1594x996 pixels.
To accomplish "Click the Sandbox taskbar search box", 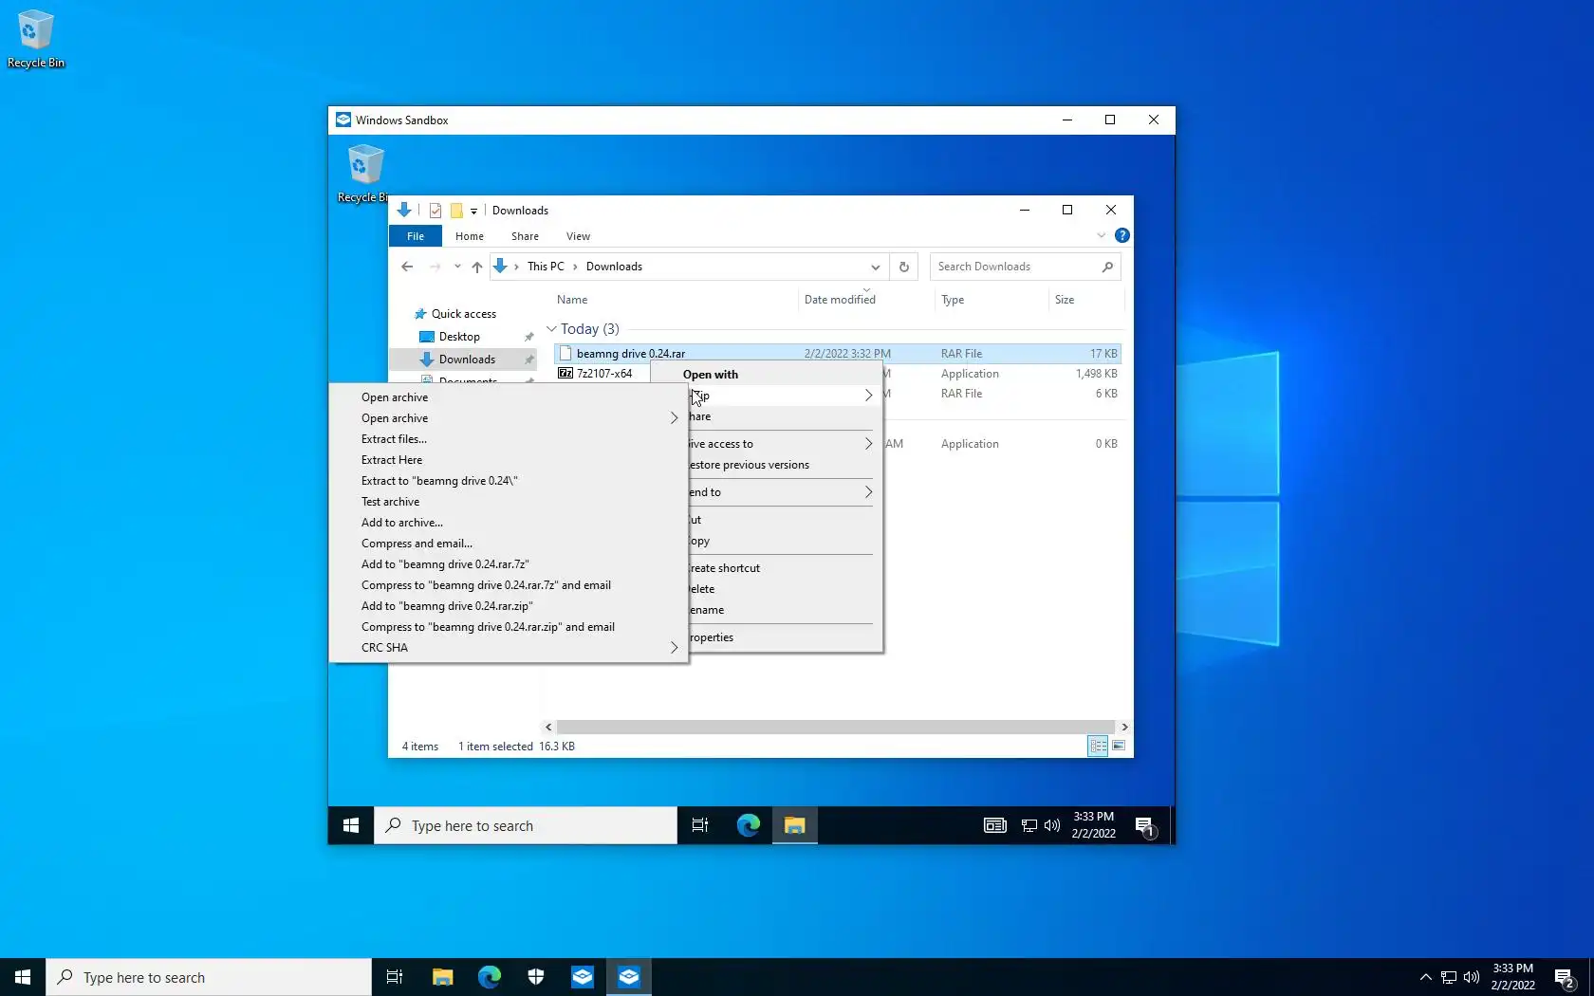I will pyautogui.click(x=526, y=826).
